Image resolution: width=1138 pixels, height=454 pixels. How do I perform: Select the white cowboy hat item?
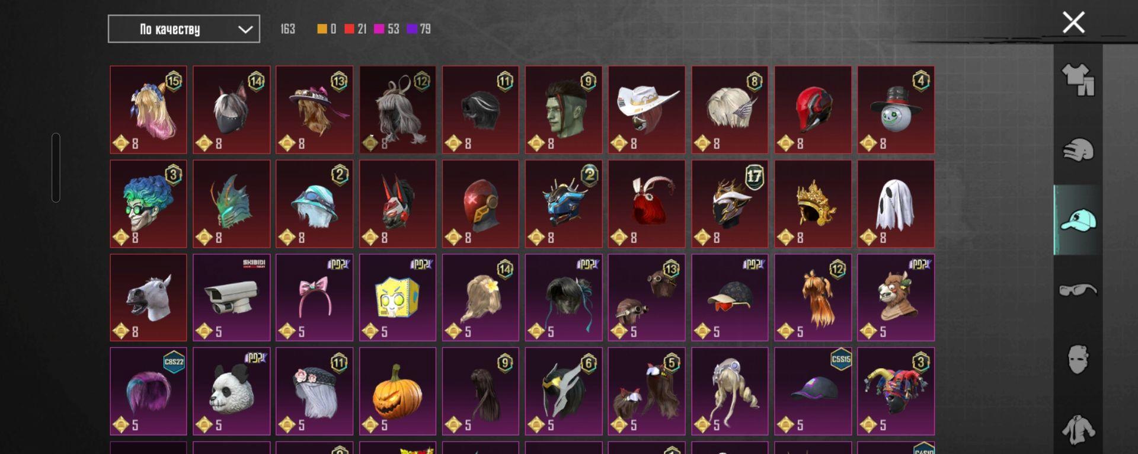point(647,110)
